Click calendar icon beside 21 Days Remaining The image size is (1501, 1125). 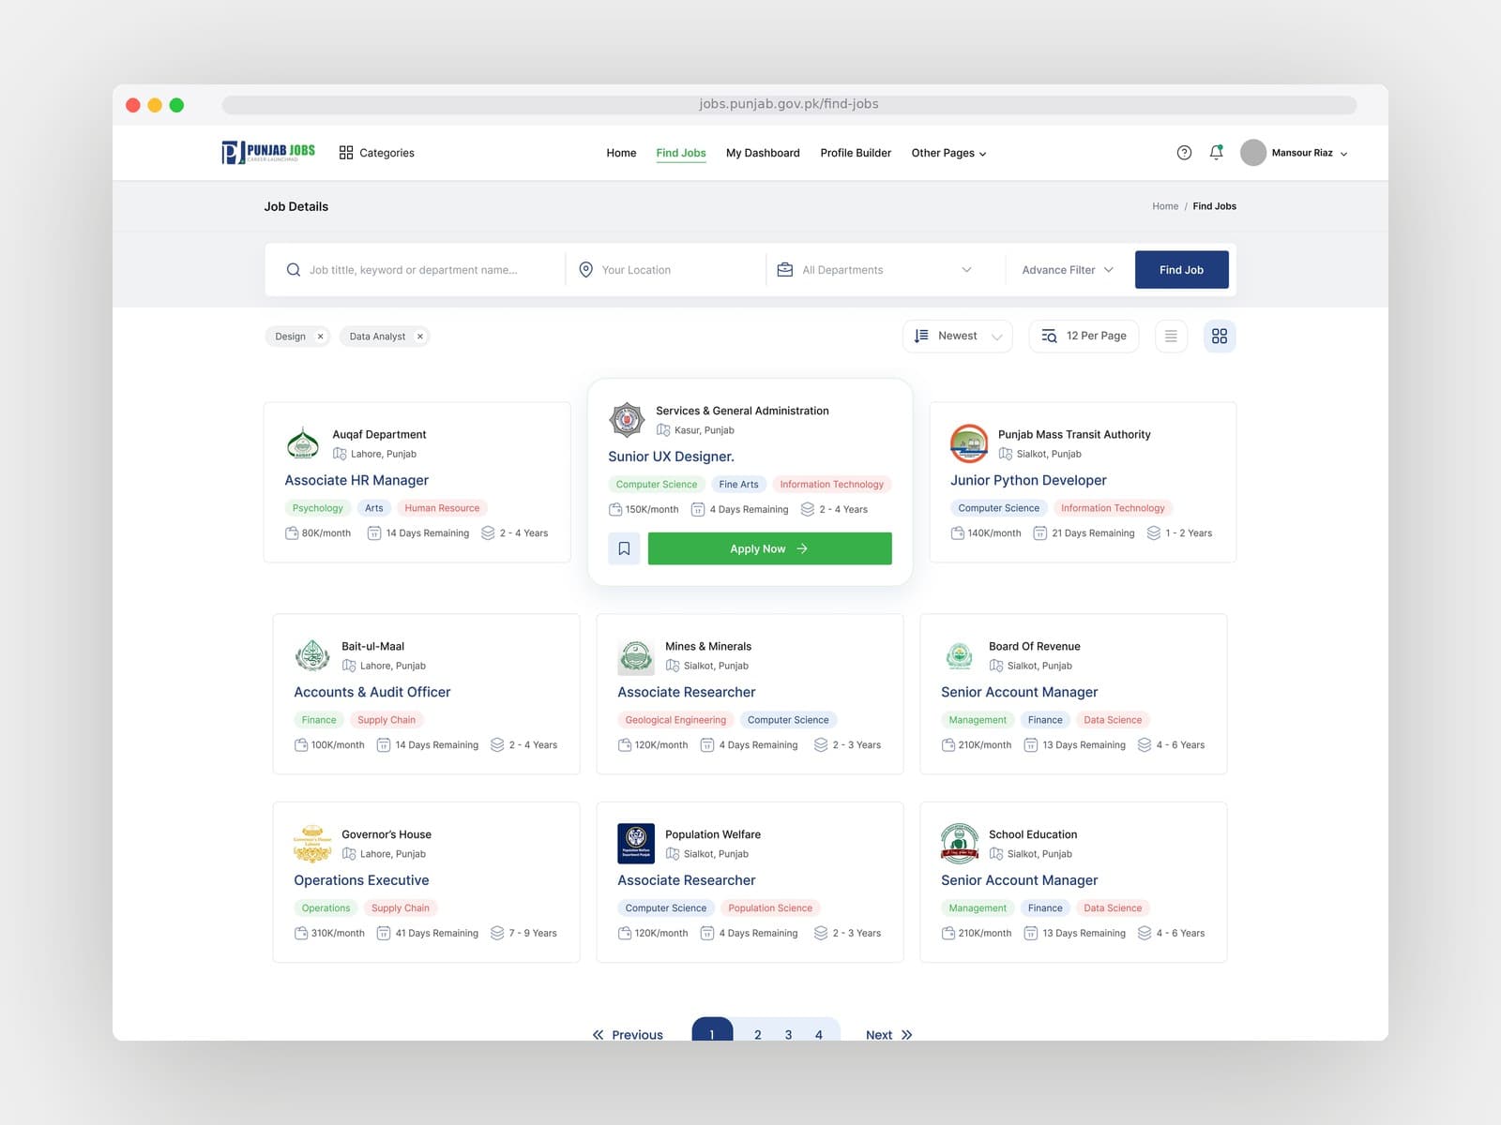coord(1039,533)
